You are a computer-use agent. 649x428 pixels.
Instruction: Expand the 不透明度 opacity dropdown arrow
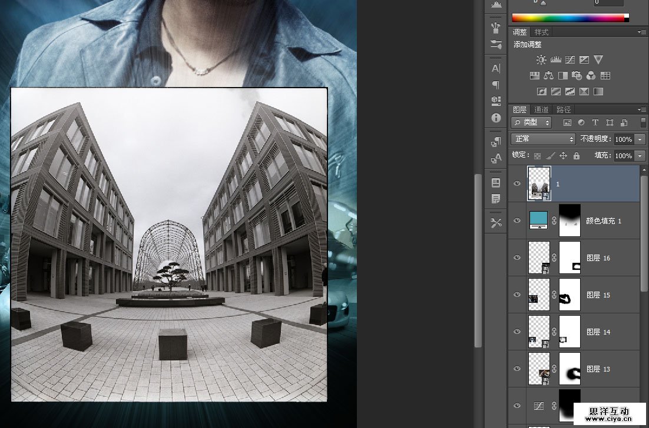click(x=640, y=139)
